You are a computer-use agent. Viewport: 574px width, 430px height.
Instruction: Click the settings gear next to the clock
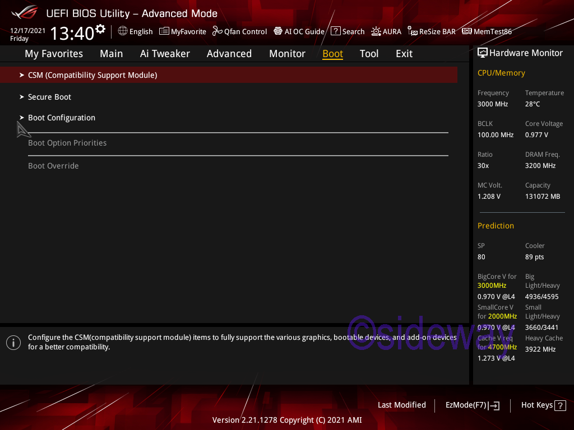100,29
